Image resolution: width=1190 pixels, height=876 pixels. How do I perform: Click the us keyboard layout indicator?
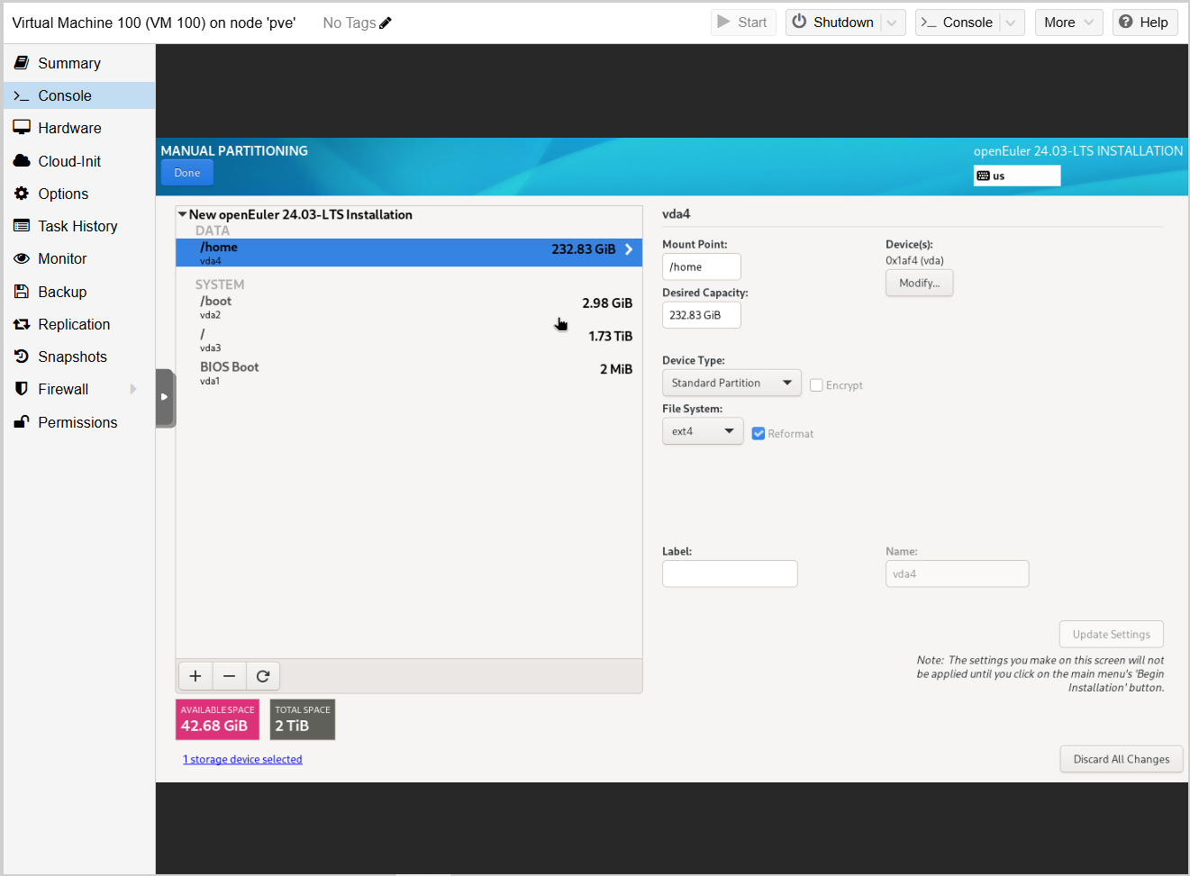tap(1016, 176)
